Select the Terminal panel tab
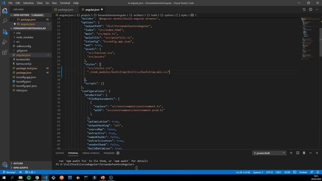The width and height of the screenshot is (322, 181). pos(73,153)
